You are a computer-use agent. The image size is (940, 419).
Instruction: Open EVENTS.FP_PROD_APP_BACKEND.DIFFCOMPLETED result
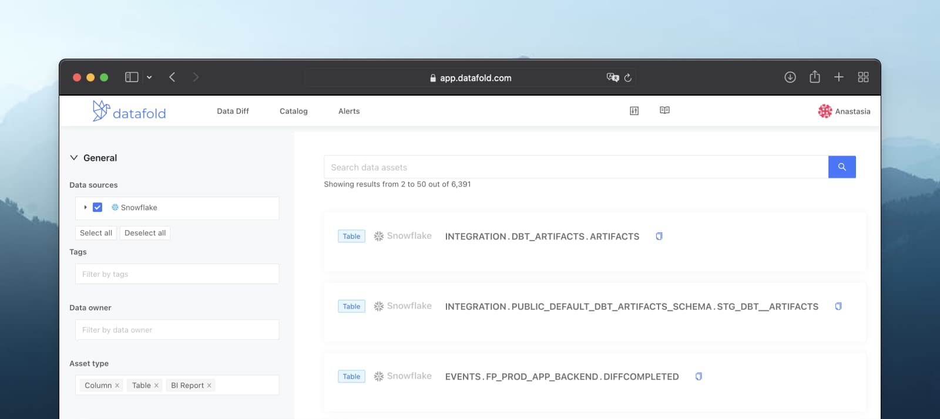click(562, 377)
